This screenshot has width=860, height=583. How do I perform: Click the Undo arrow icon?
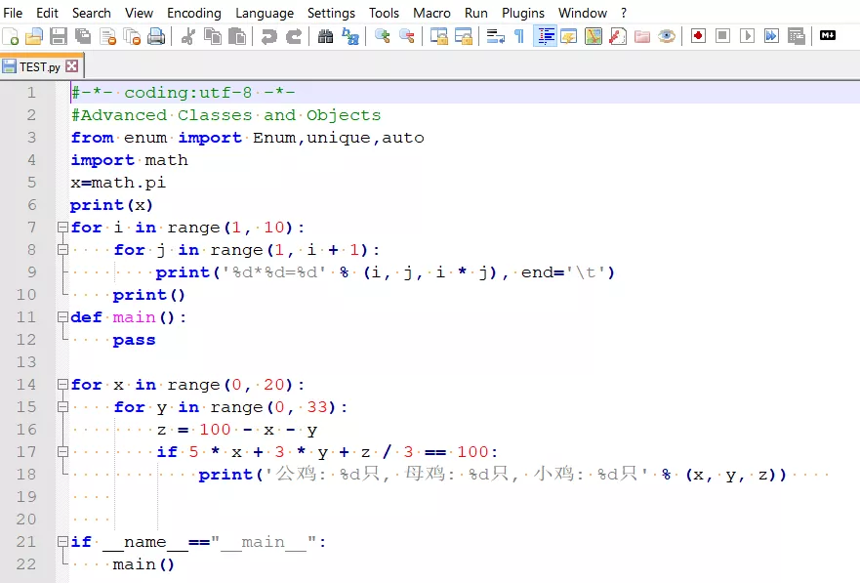[x=268, y=37]
